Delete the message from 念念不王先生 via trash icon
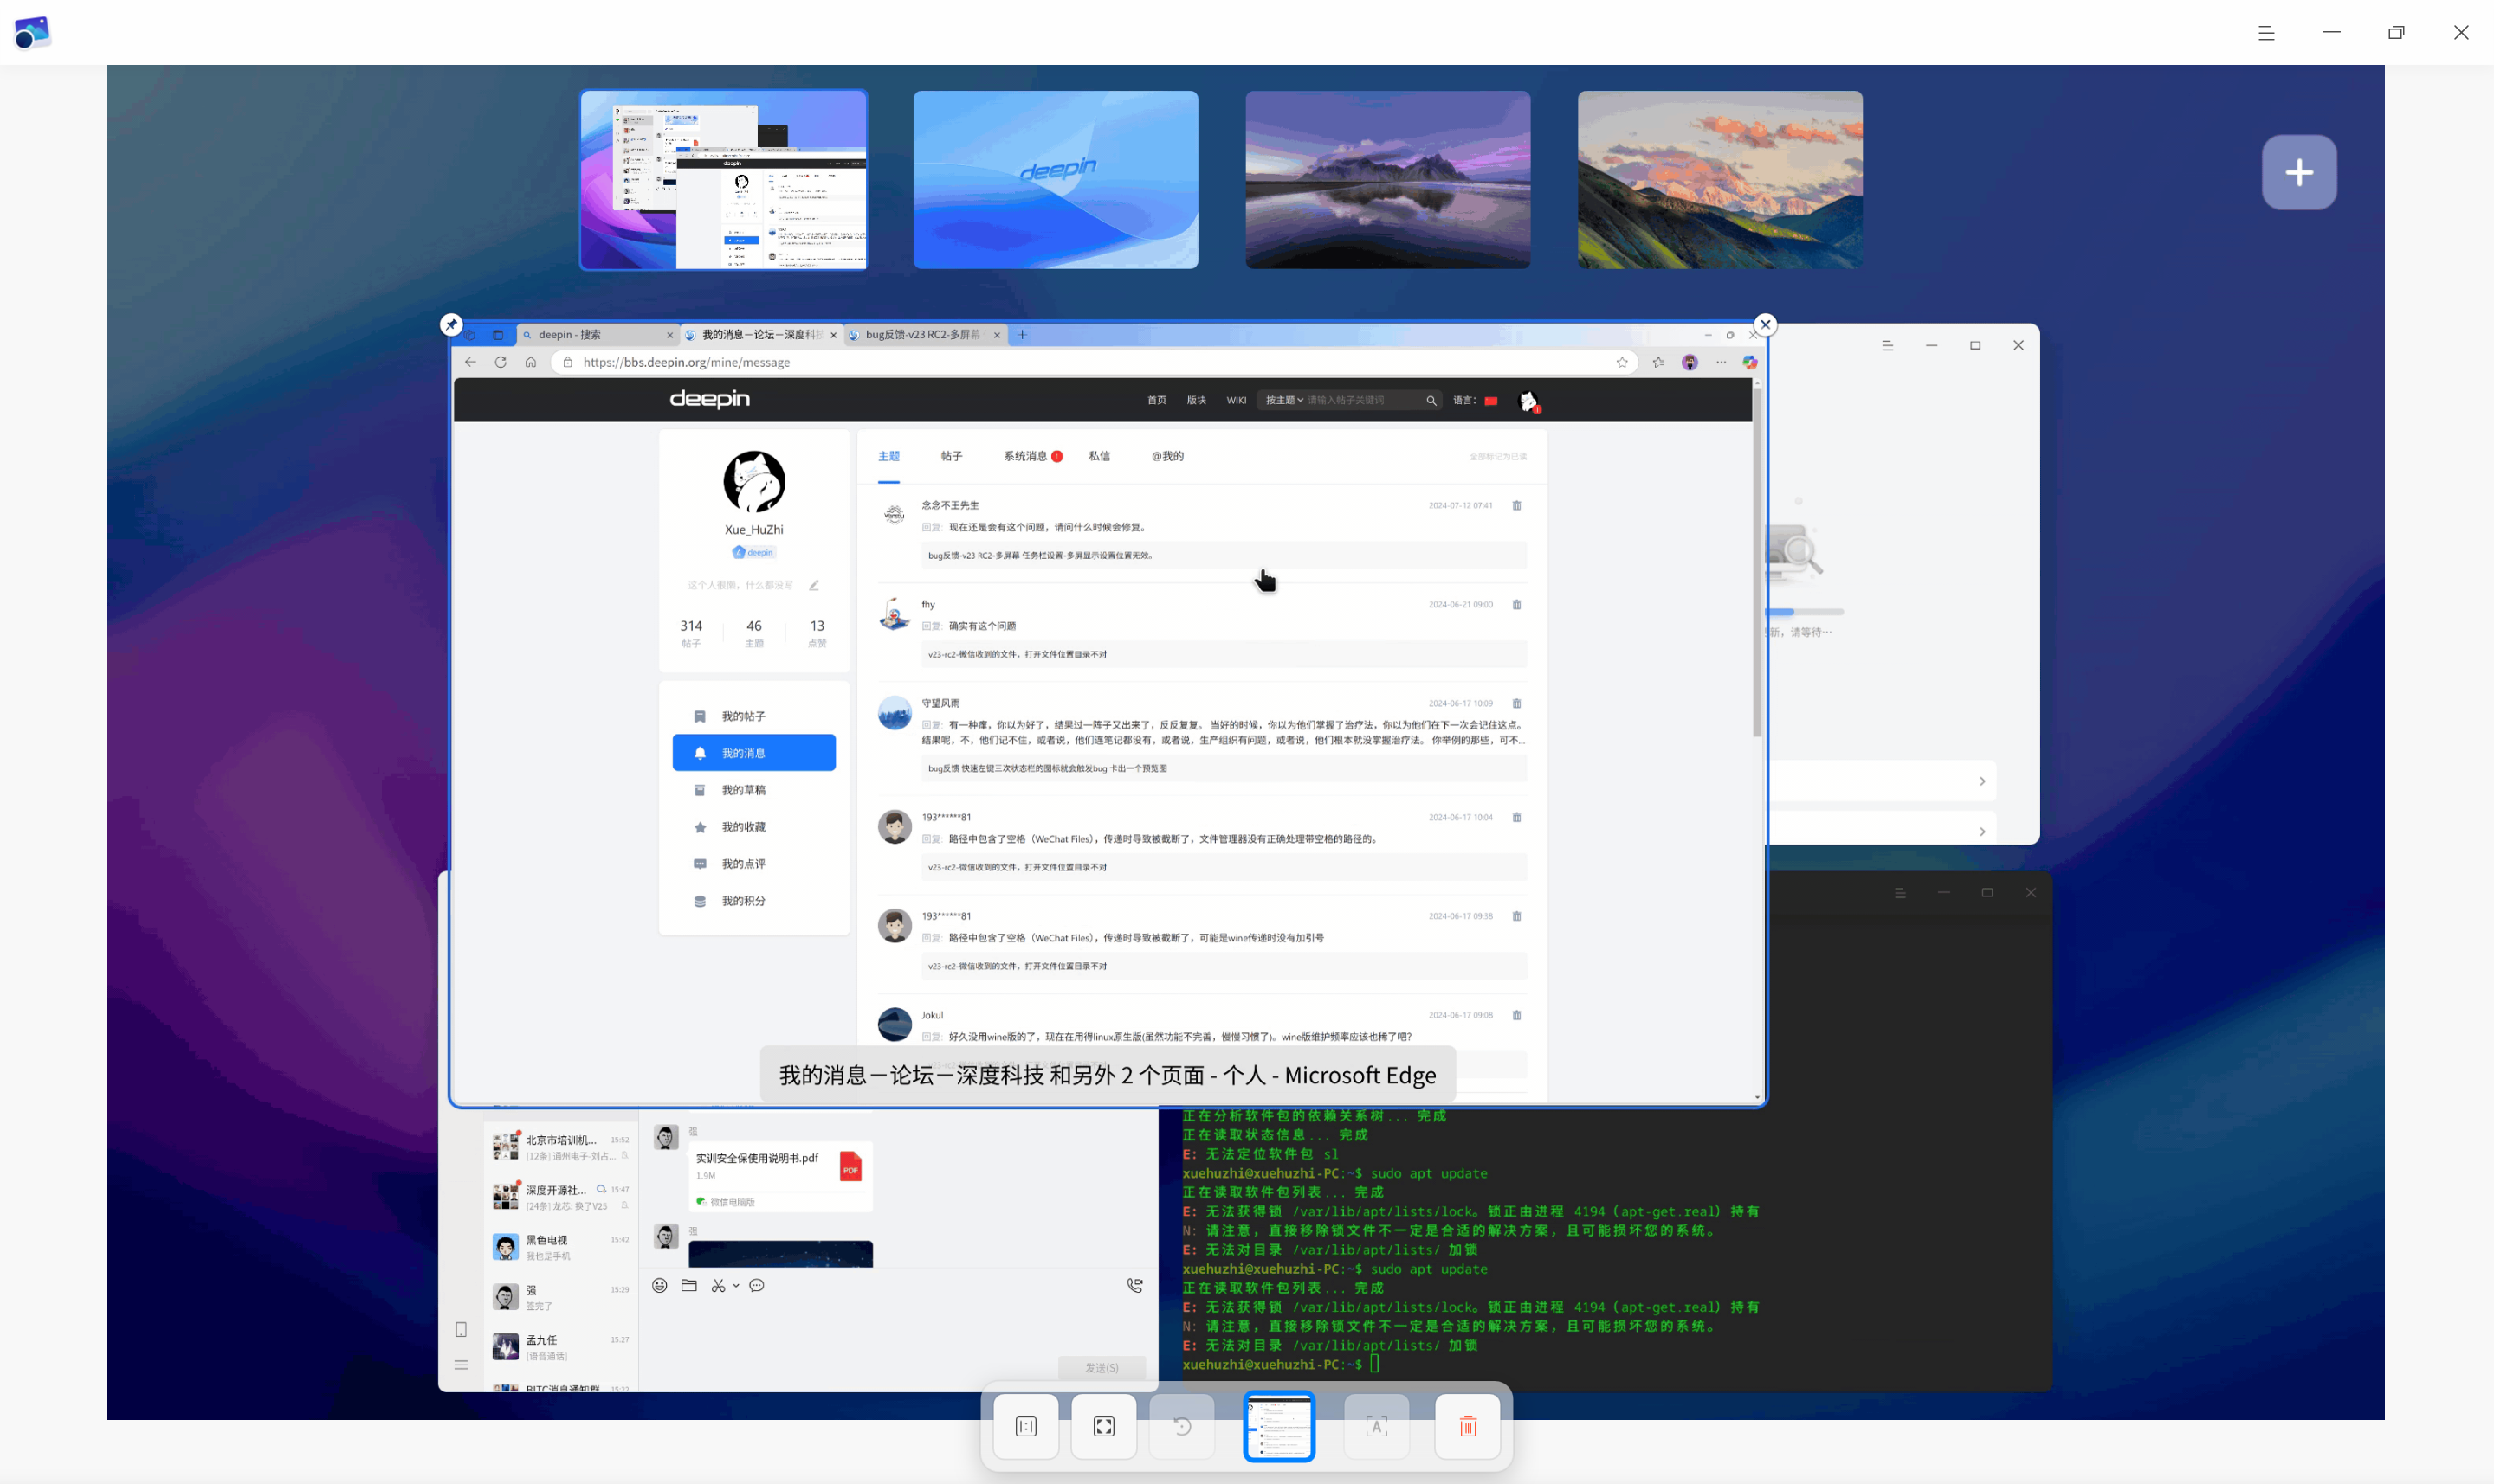2494x1484 pixels. [x=1516, y=505]
